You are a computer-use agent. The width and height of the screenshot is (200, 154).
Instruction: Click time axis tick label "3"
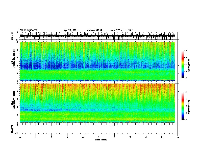click(x=67, y=137)
